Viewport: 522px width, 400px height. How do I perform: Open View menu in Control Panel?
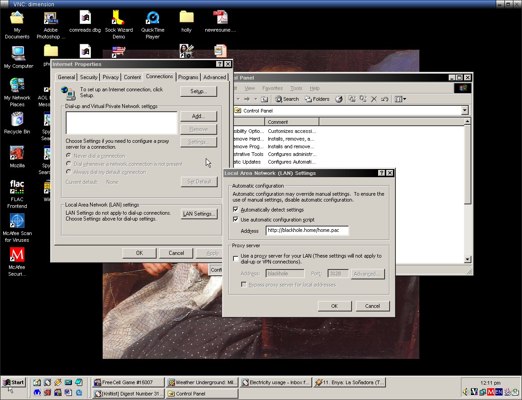point(249,88)
